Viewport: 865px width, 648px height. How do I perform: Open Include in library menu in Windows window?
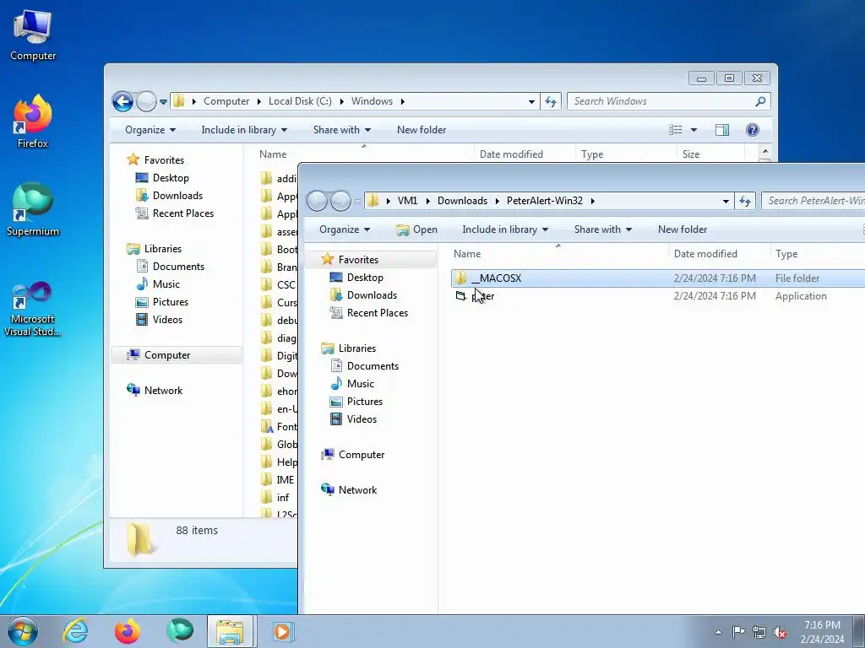[x=244, y=130]
